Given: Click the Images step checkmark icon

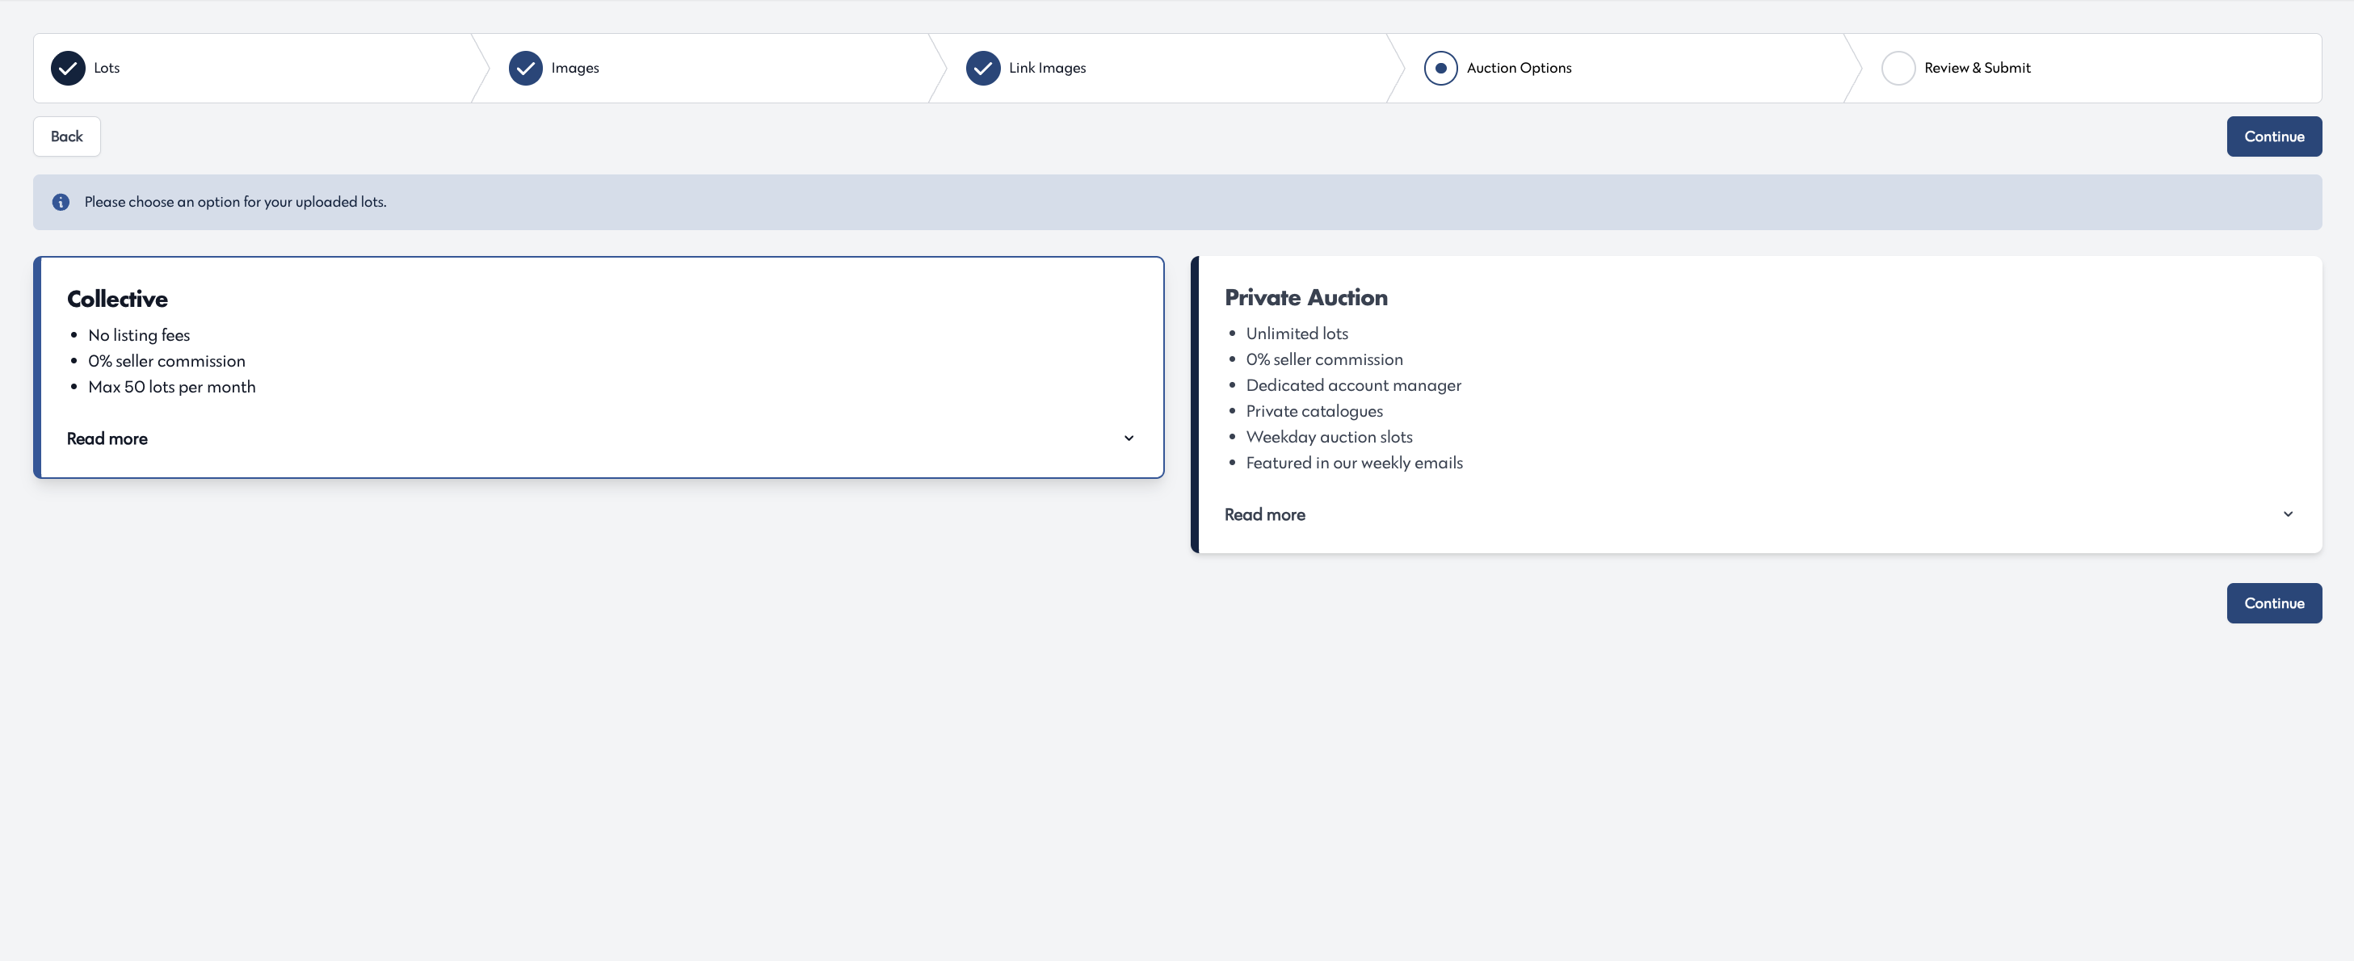Looking at the screenshot, I should [x=525, y=69].
